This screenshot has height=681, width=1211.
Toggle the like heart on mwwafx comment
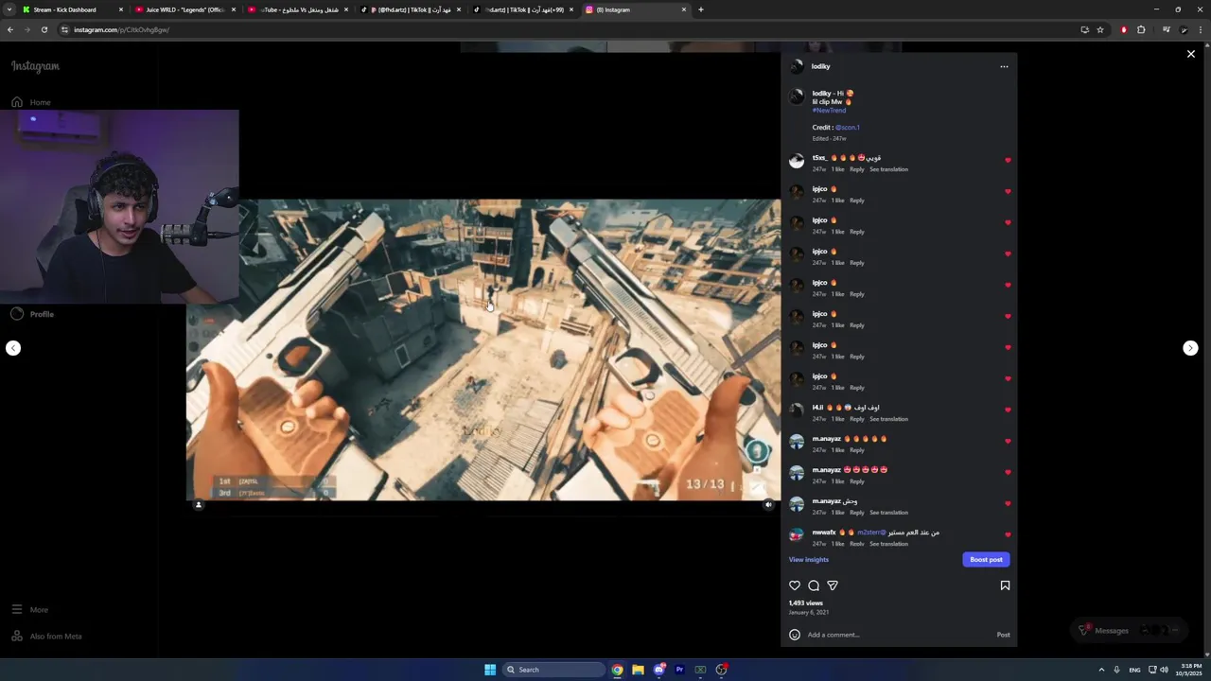point(1008,535)
